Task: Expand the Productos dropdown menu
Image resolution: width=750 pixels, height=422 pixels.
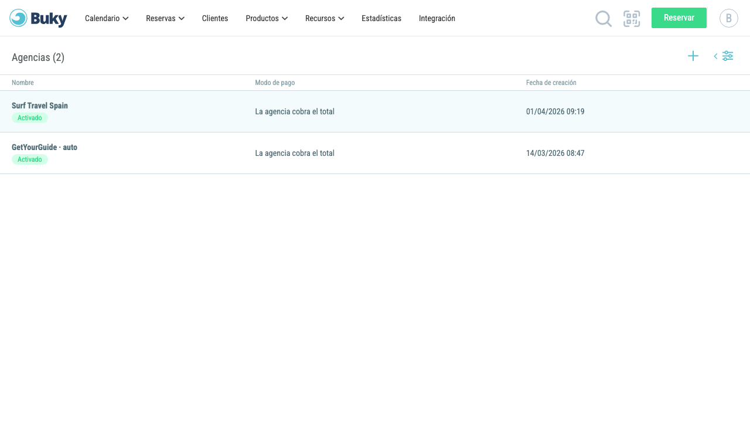Action: tap(267, 18)
